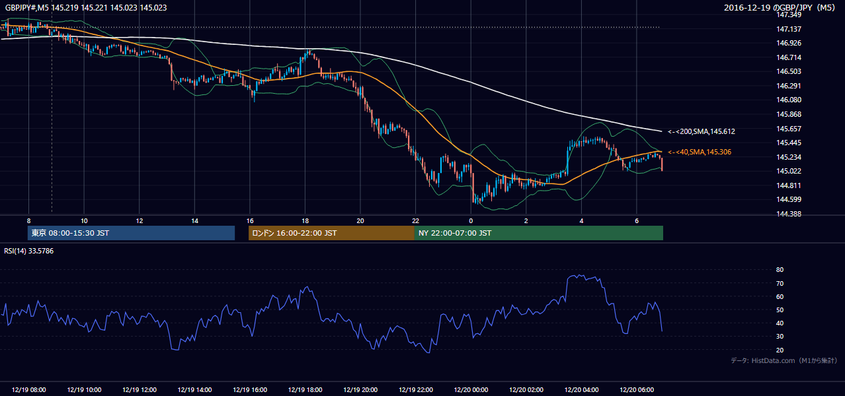Click price axis value 145.657

click(x=789, y=129)
